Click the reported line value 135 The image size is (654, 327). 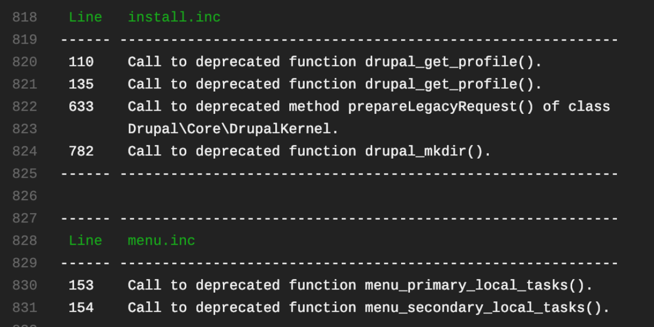pyautogui.click(x=81, y=84)
